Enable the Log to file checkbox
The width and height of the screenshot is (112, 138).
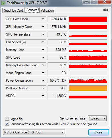[7, 119]
